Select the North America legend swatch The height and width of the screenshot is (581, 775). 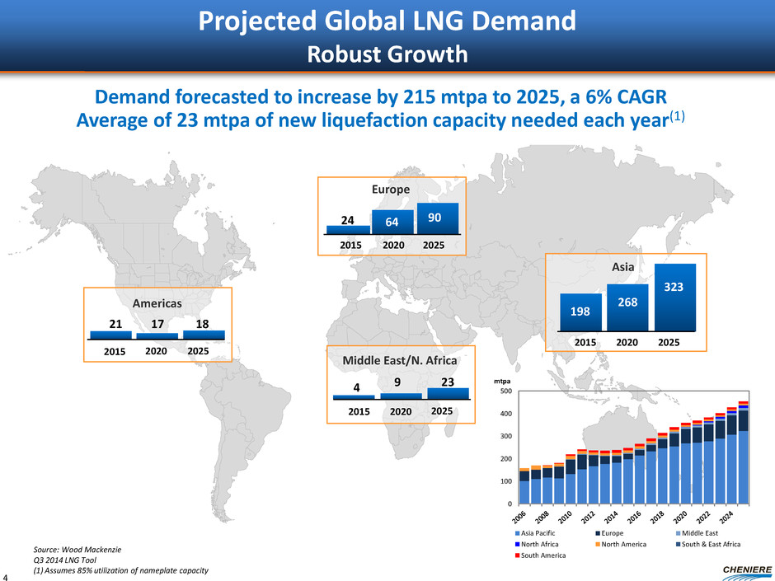(x=599, y=545)
